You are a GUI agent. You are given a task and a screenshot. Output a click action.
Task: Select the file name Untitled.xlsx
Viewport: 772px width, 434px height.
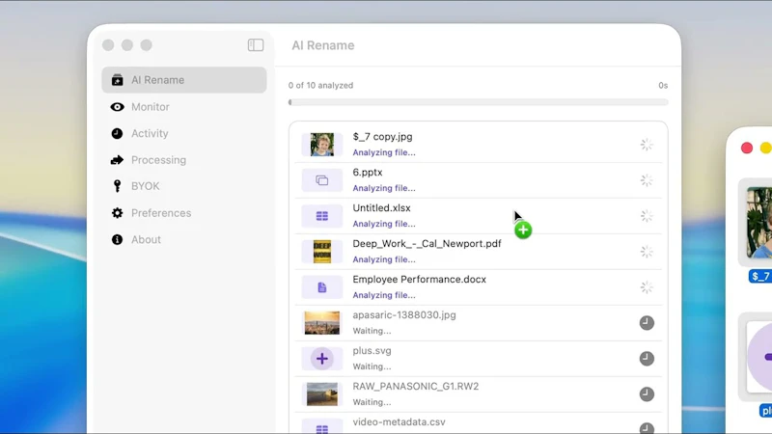381,208
